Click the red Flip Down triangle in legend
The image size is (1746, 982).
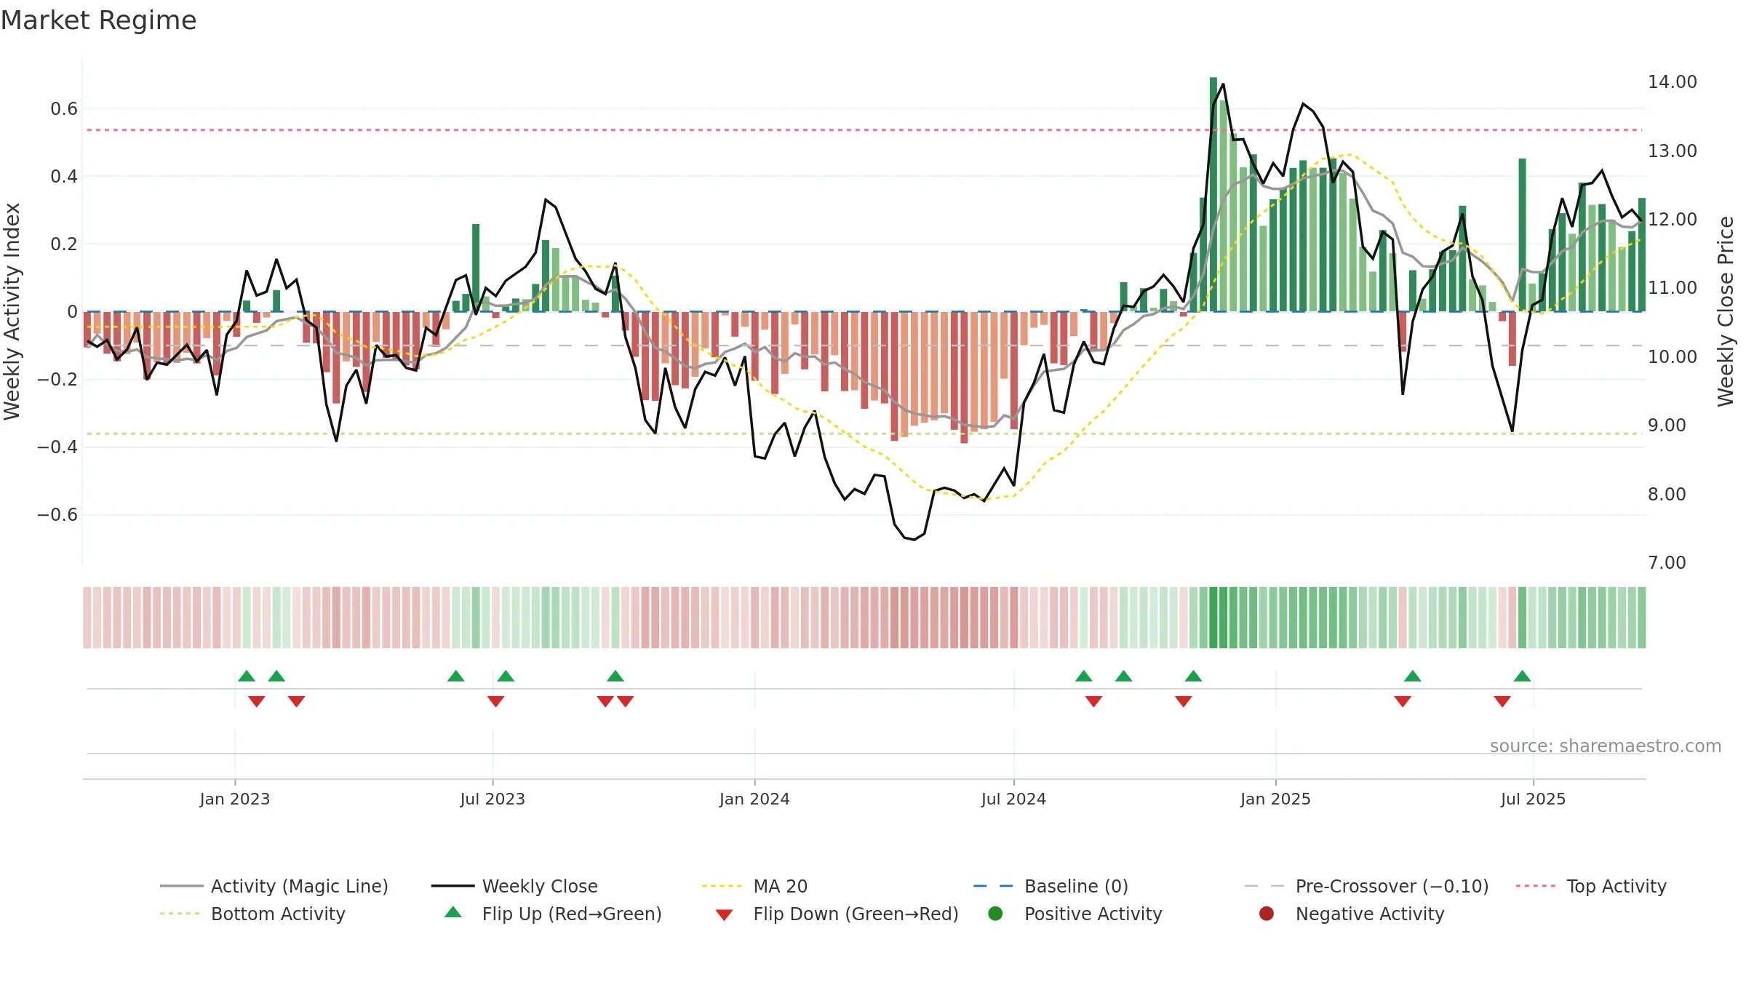click(724, 915)
